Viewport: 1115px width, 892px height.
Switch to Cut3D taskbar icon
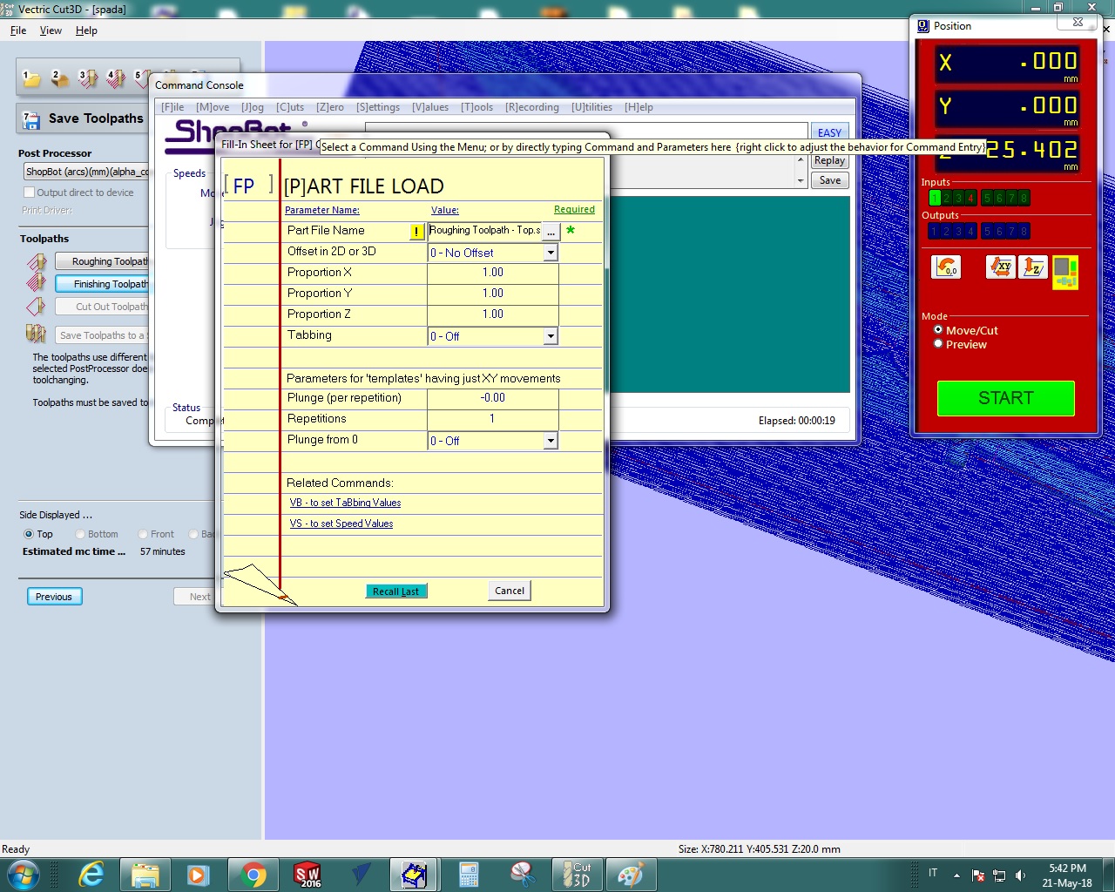(x=577, y=875)
